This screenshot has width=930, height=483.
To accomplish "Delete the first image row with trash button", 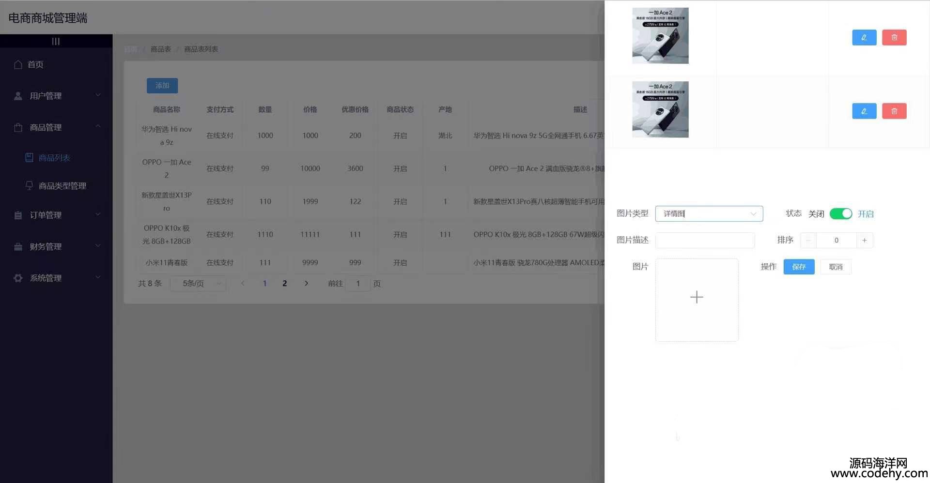I will [x=894, y=37].
